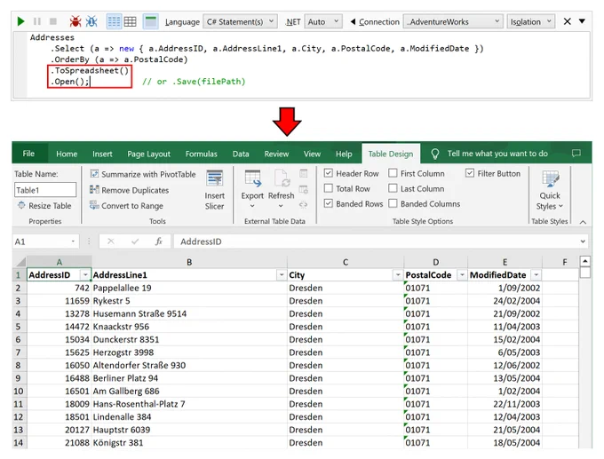Click Open in Browser icon beside Refresh
The height and width of the screenshot is (459, 604).
[x=304, y=189]
